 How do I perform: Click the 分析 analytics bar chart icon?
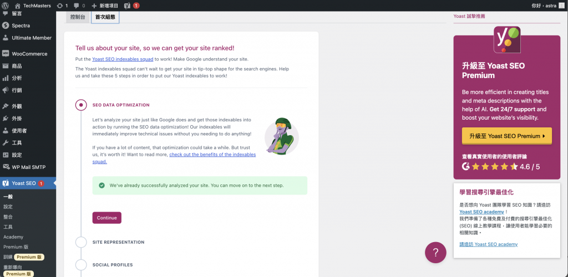click(x=6, y=78)
